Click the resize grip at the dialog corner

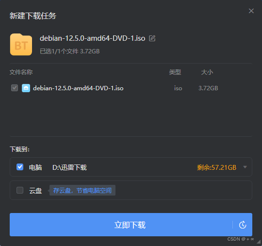(259, 242)
